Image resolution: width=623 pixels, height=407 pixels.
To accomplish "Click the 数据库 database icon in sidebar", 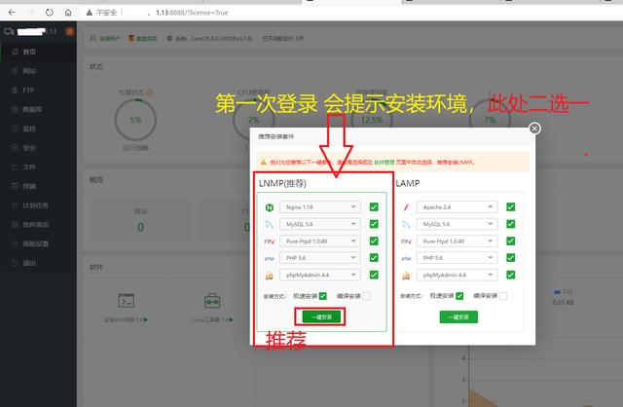I will pyautogui.click(x=16, y=109).
